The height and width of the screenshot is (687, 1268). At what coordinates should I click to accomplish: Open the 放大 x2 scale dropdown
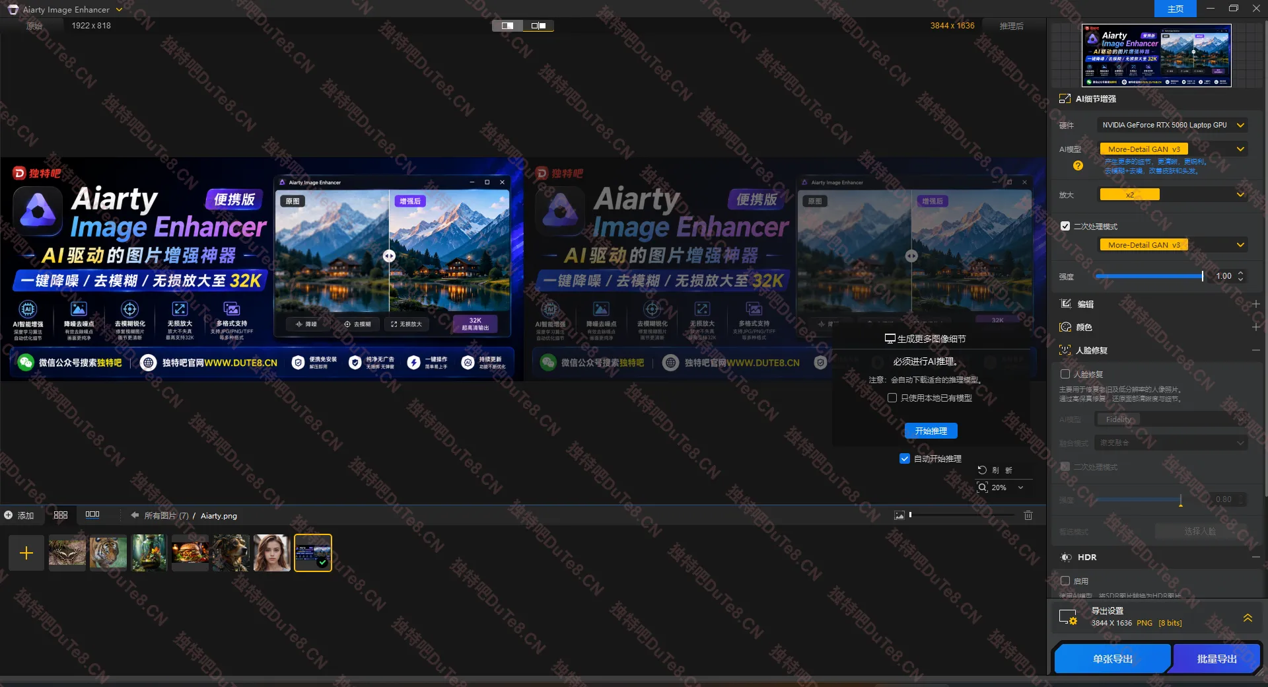click(1172, 195)
